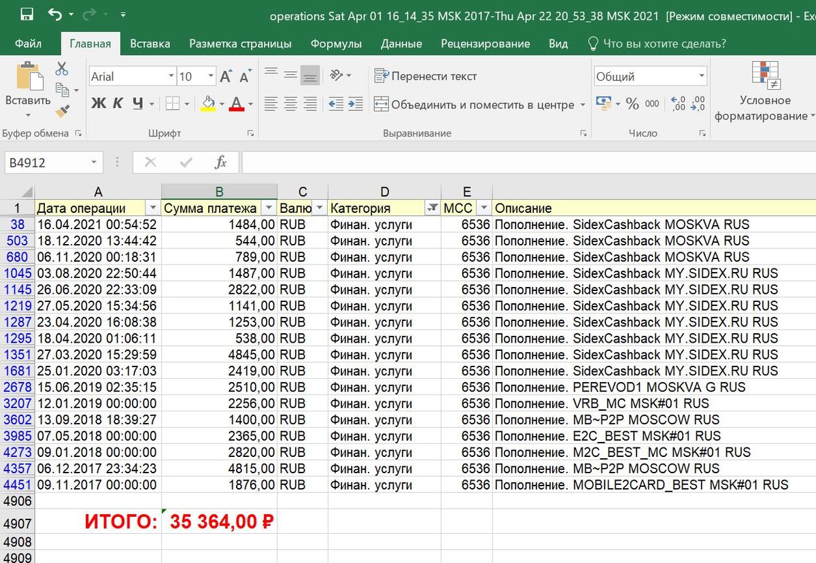Viewport: 816px width, 563px height.
Task: Click the decrease decimal icon
Action: point(698,103)
